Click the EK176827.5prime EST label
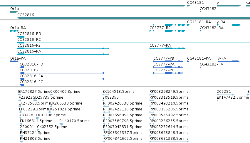Image resolution: width=250 pixels, height=143 pixels. click(x=34, y=92)
